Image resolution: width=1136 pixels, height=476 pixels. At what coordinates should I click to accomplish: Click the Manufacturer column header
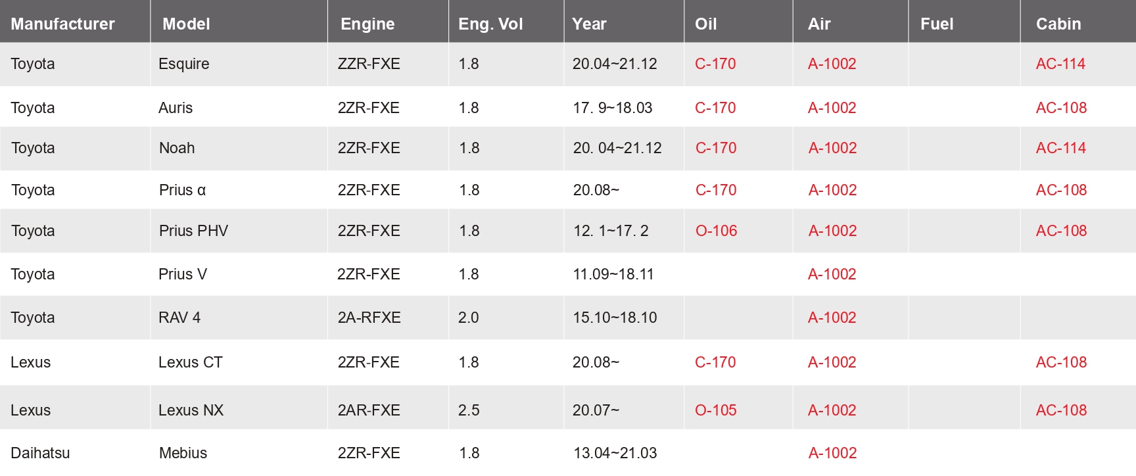(x=62, y=24)
